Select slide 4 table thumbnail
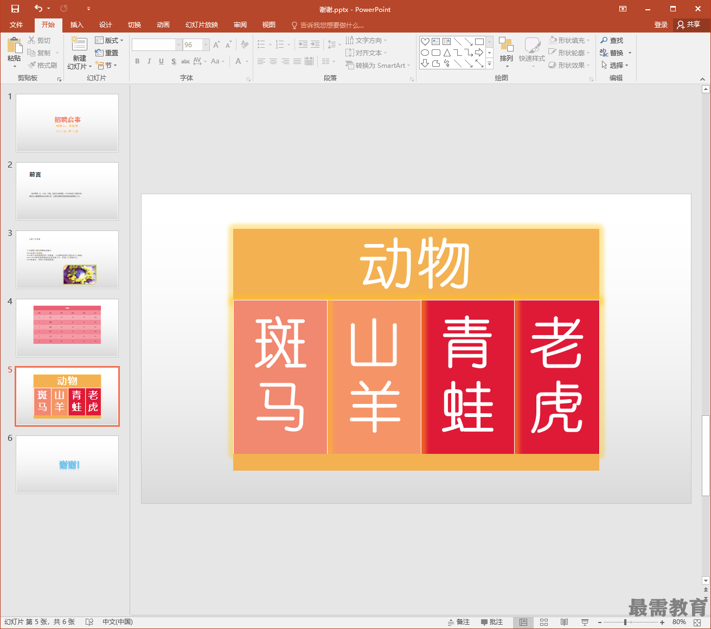This screenshot has width=711, height=629. (67, 328)
